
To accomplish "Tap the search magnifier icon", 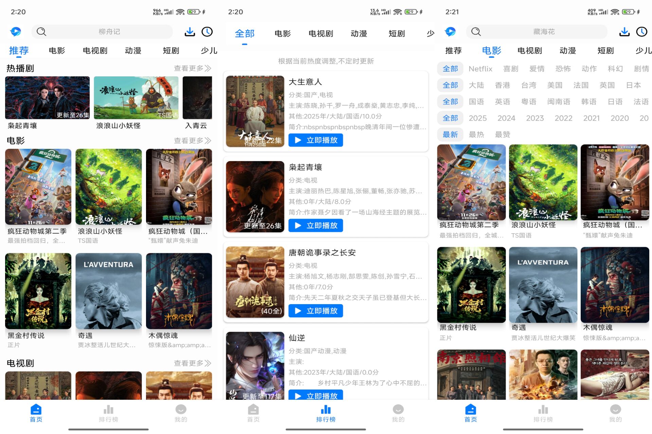I will 41,31.
